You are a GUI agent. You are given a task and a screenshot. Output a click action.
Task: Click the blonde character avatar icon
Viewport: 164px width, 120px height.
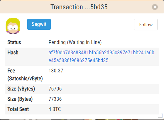(13, 26)
